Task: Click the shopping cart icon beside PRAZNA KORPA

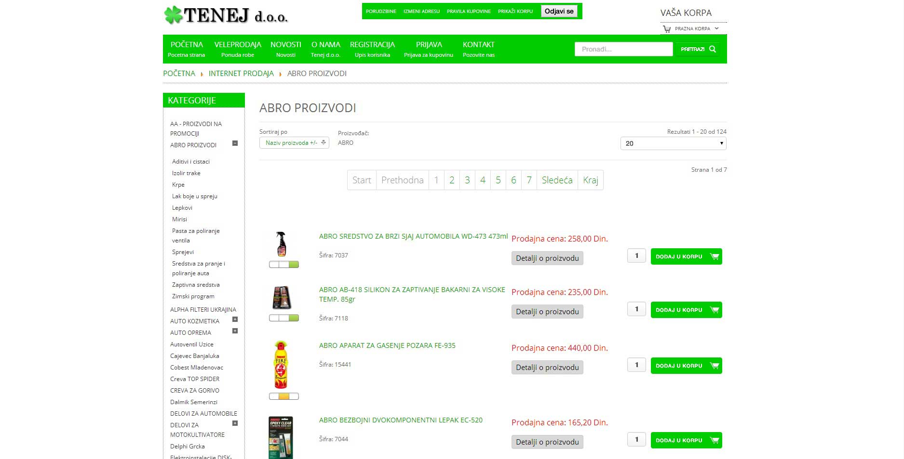Action: point(667,29)
